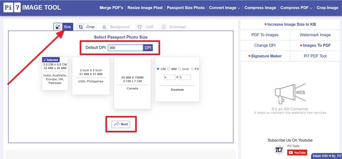Open Increase Image Size In KB link
Image resolution: width=342 pixels, height=159 pixels.
click(290, 25)
